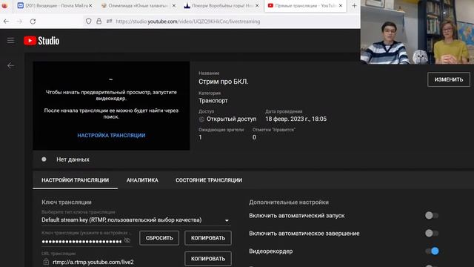474x267 pixels.
Task: Click the lock icon by stream URL
Action: click(46, 262)
